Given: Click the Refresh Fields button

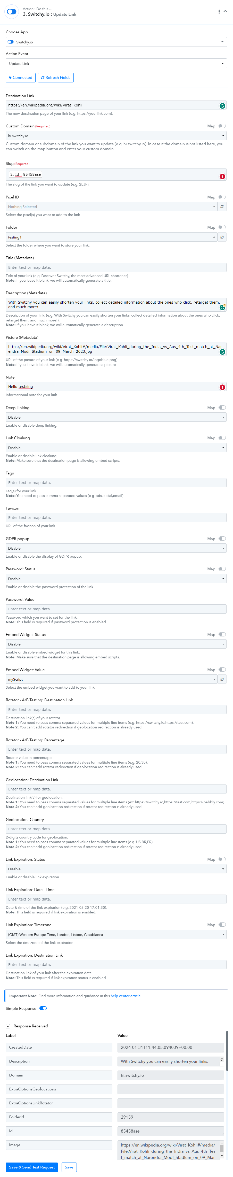Looking at the screenshot, I should [56, 78].
